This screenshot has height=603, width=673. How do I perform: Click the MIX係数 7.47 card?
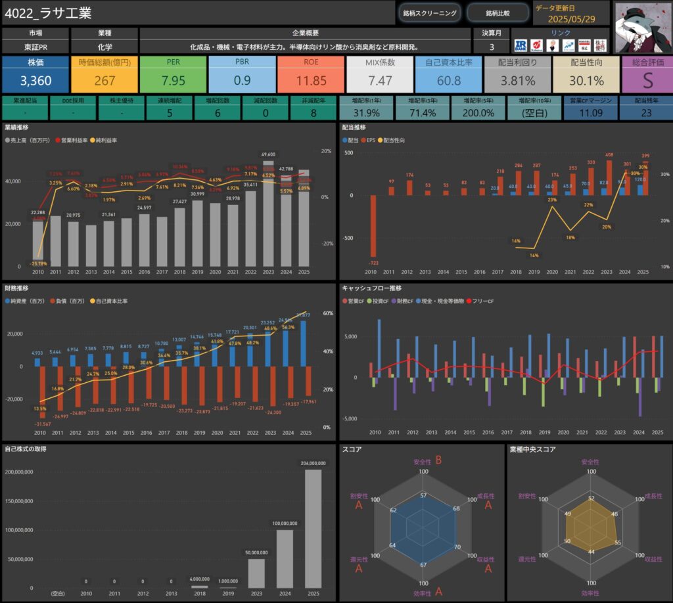pos(380,74)
